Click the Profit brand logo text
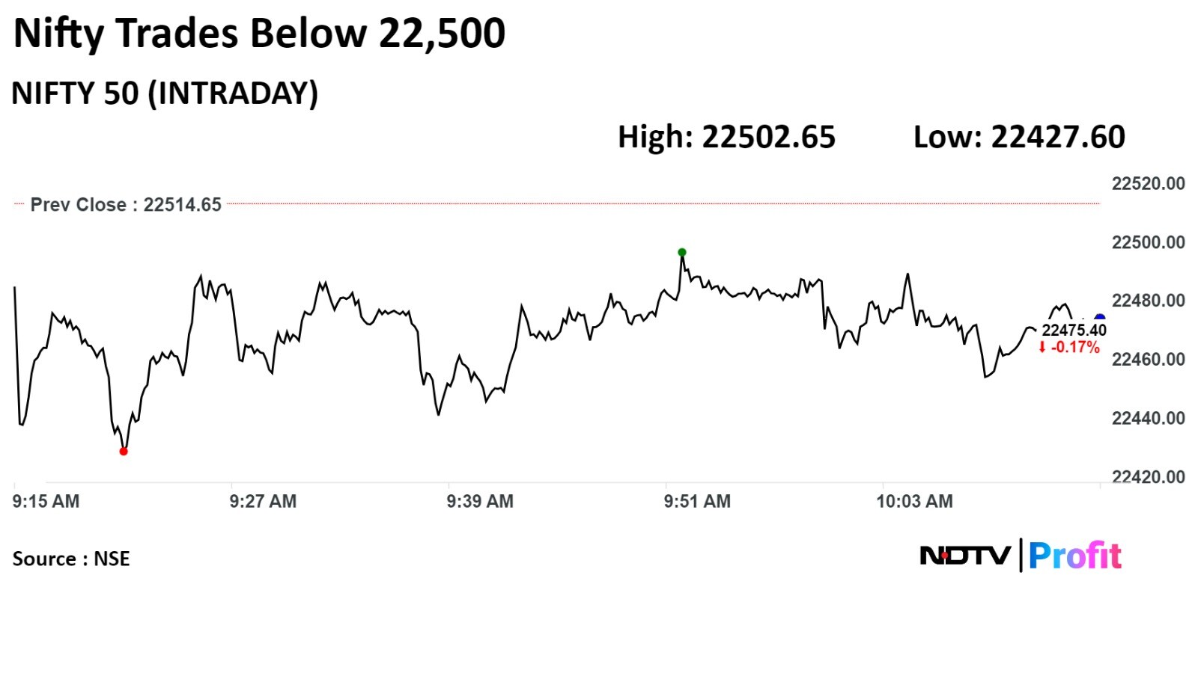This screenshot has width=1198, height=673. point(1074,556)
